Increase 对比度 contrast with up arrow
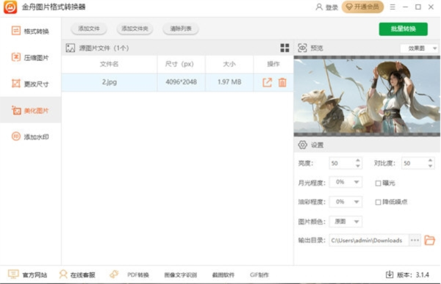 [430, 161]
